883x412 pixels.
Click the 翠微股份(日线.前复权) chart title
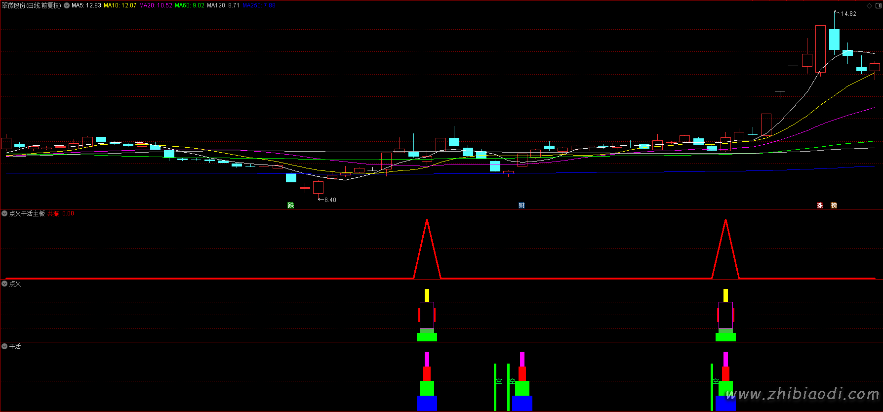[32, 5]
